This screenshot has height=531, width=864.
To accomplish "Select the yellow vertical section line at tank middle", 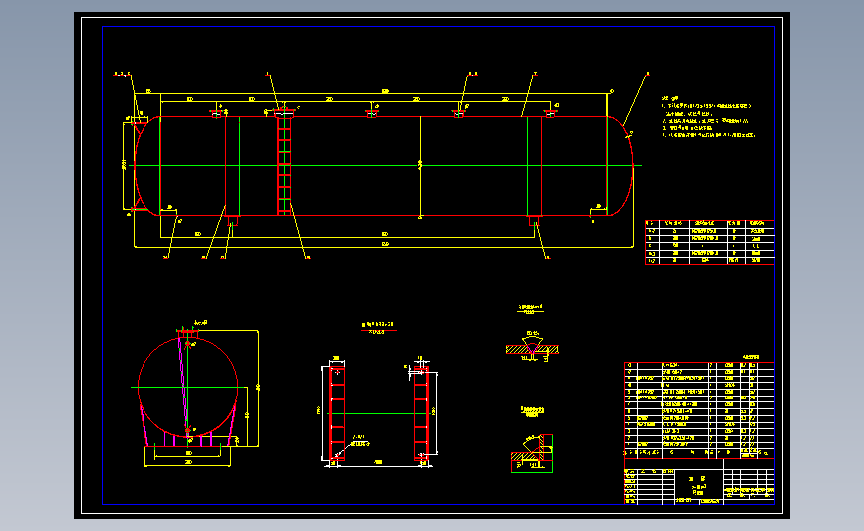I will point(420,165).
